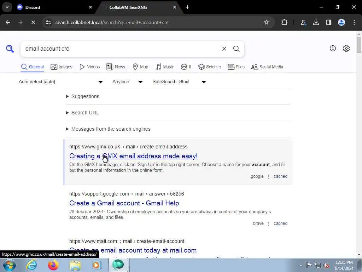The image size is (362, 272).
Task: Select the Social Media search category
Action: pos(267,67)
